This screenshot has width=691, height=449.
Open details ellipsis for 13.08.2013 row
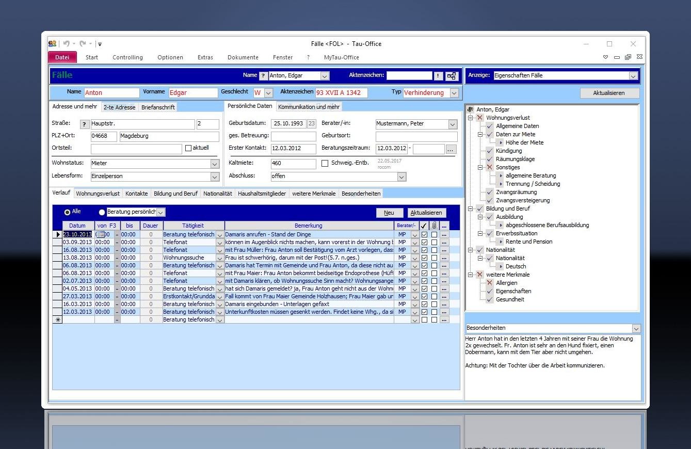444,258
